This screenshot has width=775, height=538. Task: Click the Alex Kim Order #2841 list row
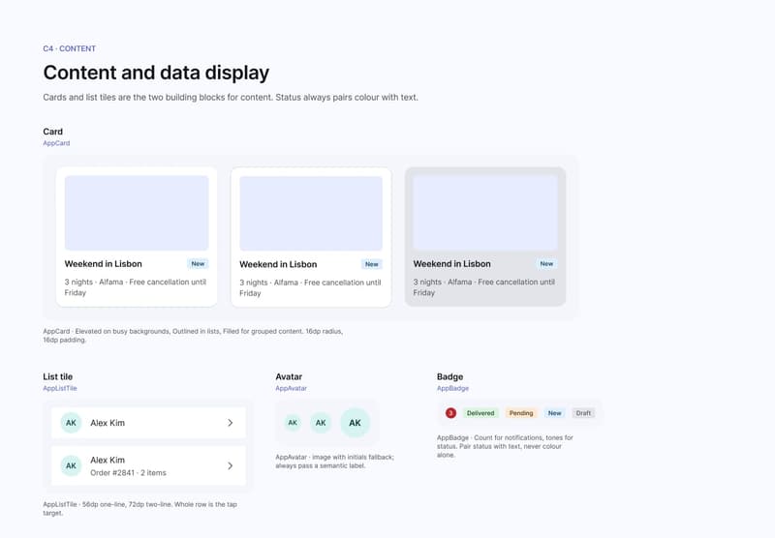click(148, 466)
